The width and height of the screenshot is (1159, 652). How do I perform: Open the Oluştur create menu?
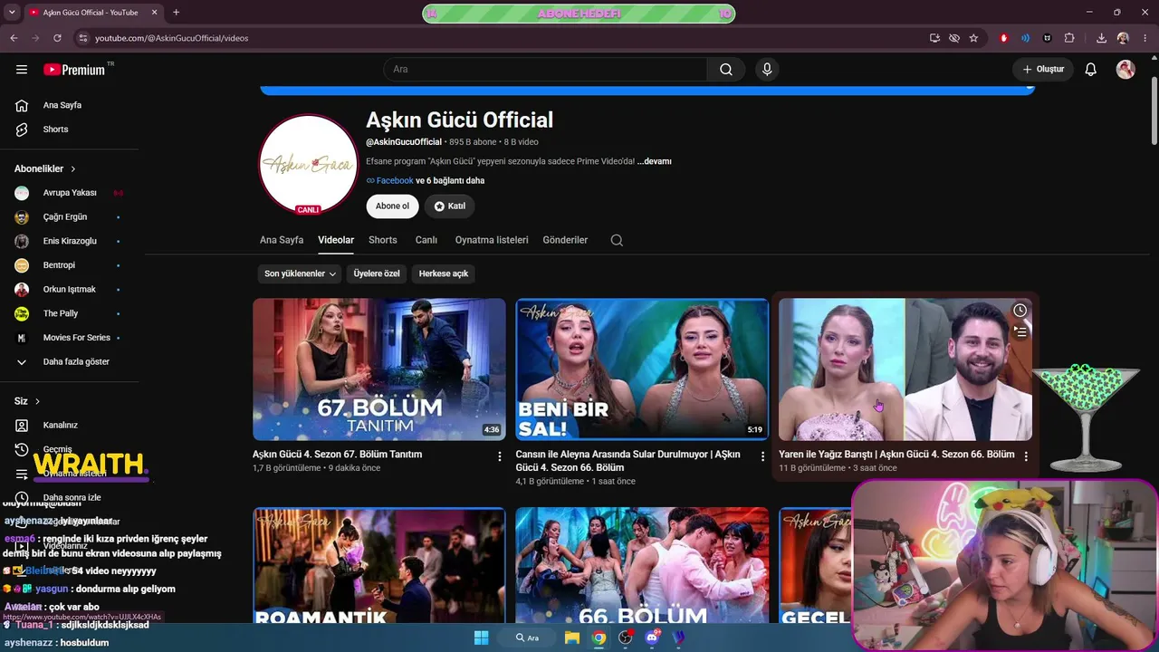point(1043,70)
